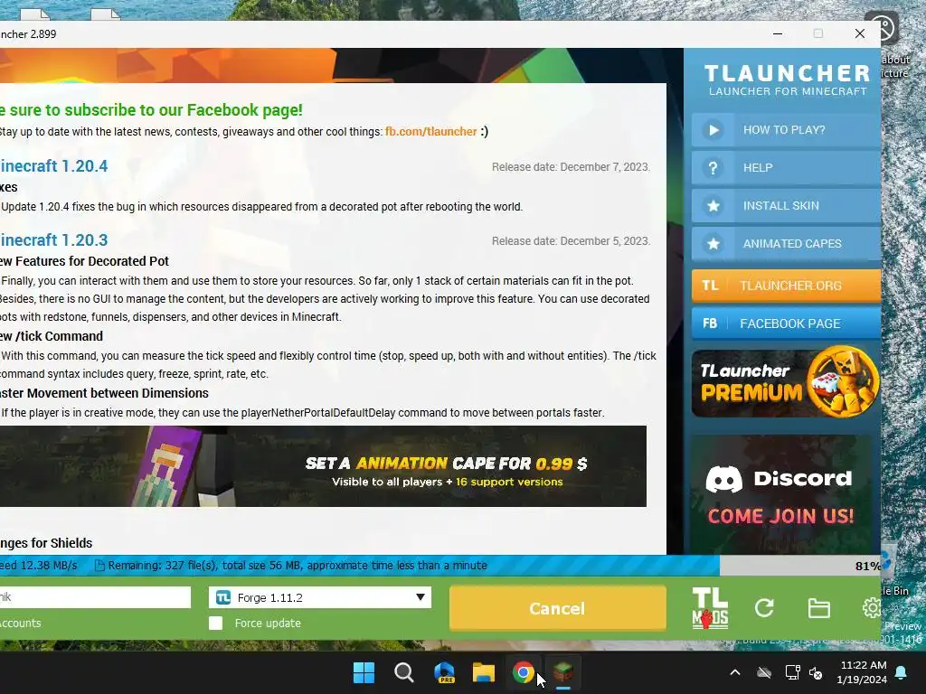This screenshot has width=926, height=694.
Task: Show hidden tray icons chevron
Action: point(735,672)
